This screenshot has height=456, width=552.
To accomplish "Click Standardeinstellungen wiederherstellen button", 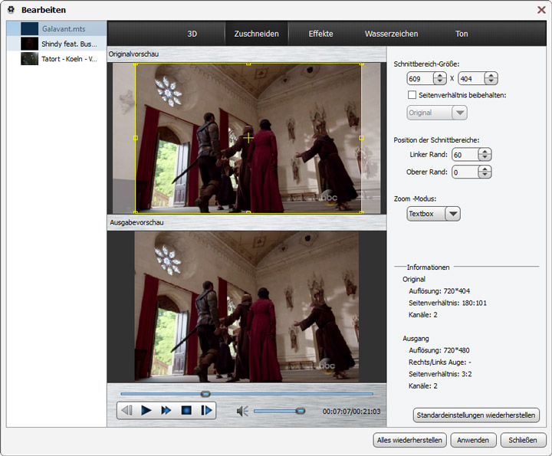I will pos(476,415).
